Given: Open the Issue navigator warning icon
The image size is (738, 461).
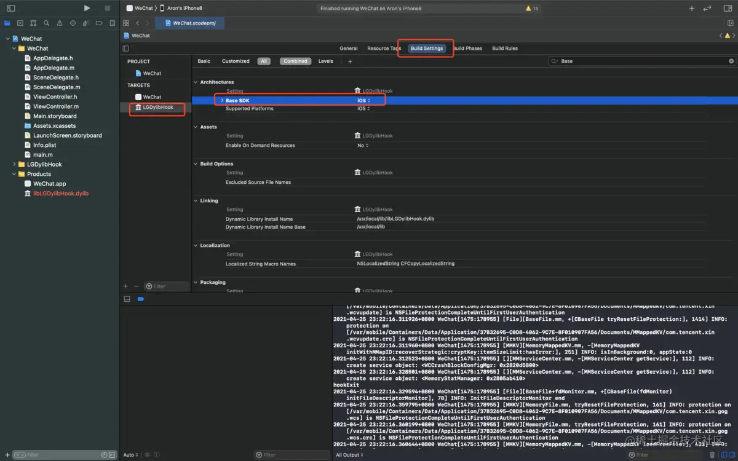Looking at the screenshot, I should pos(60,23).
